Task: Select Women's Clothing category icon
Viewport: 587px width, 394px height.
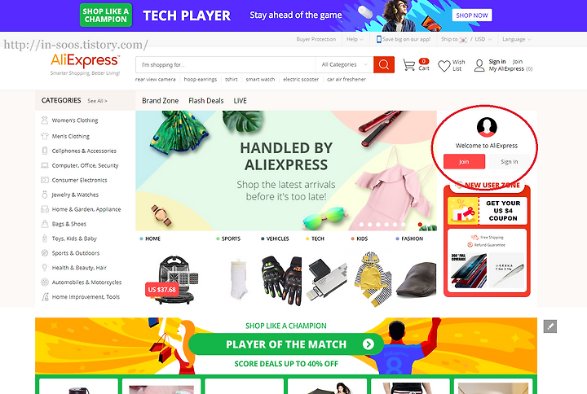Action: click(45, 120)
